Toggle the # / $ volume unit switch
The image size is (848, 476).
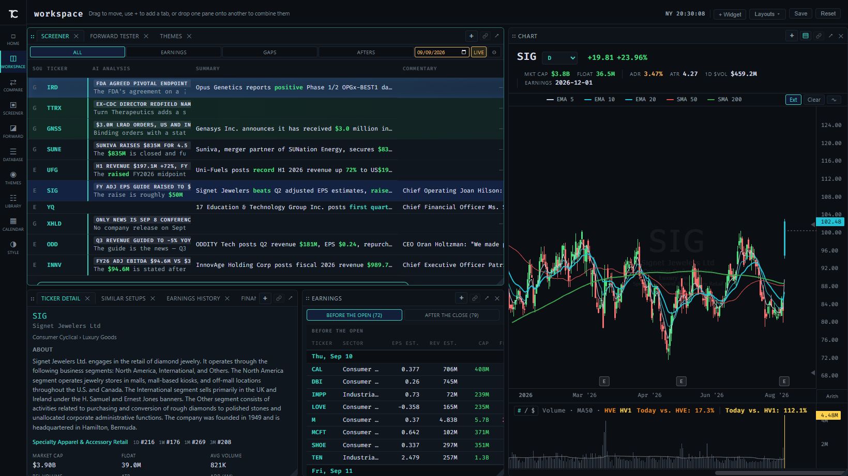(526, 410)
